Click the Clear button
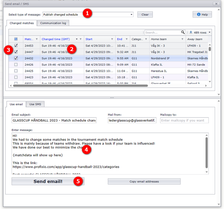Screen dimensions: 224x209 (145, 15)
